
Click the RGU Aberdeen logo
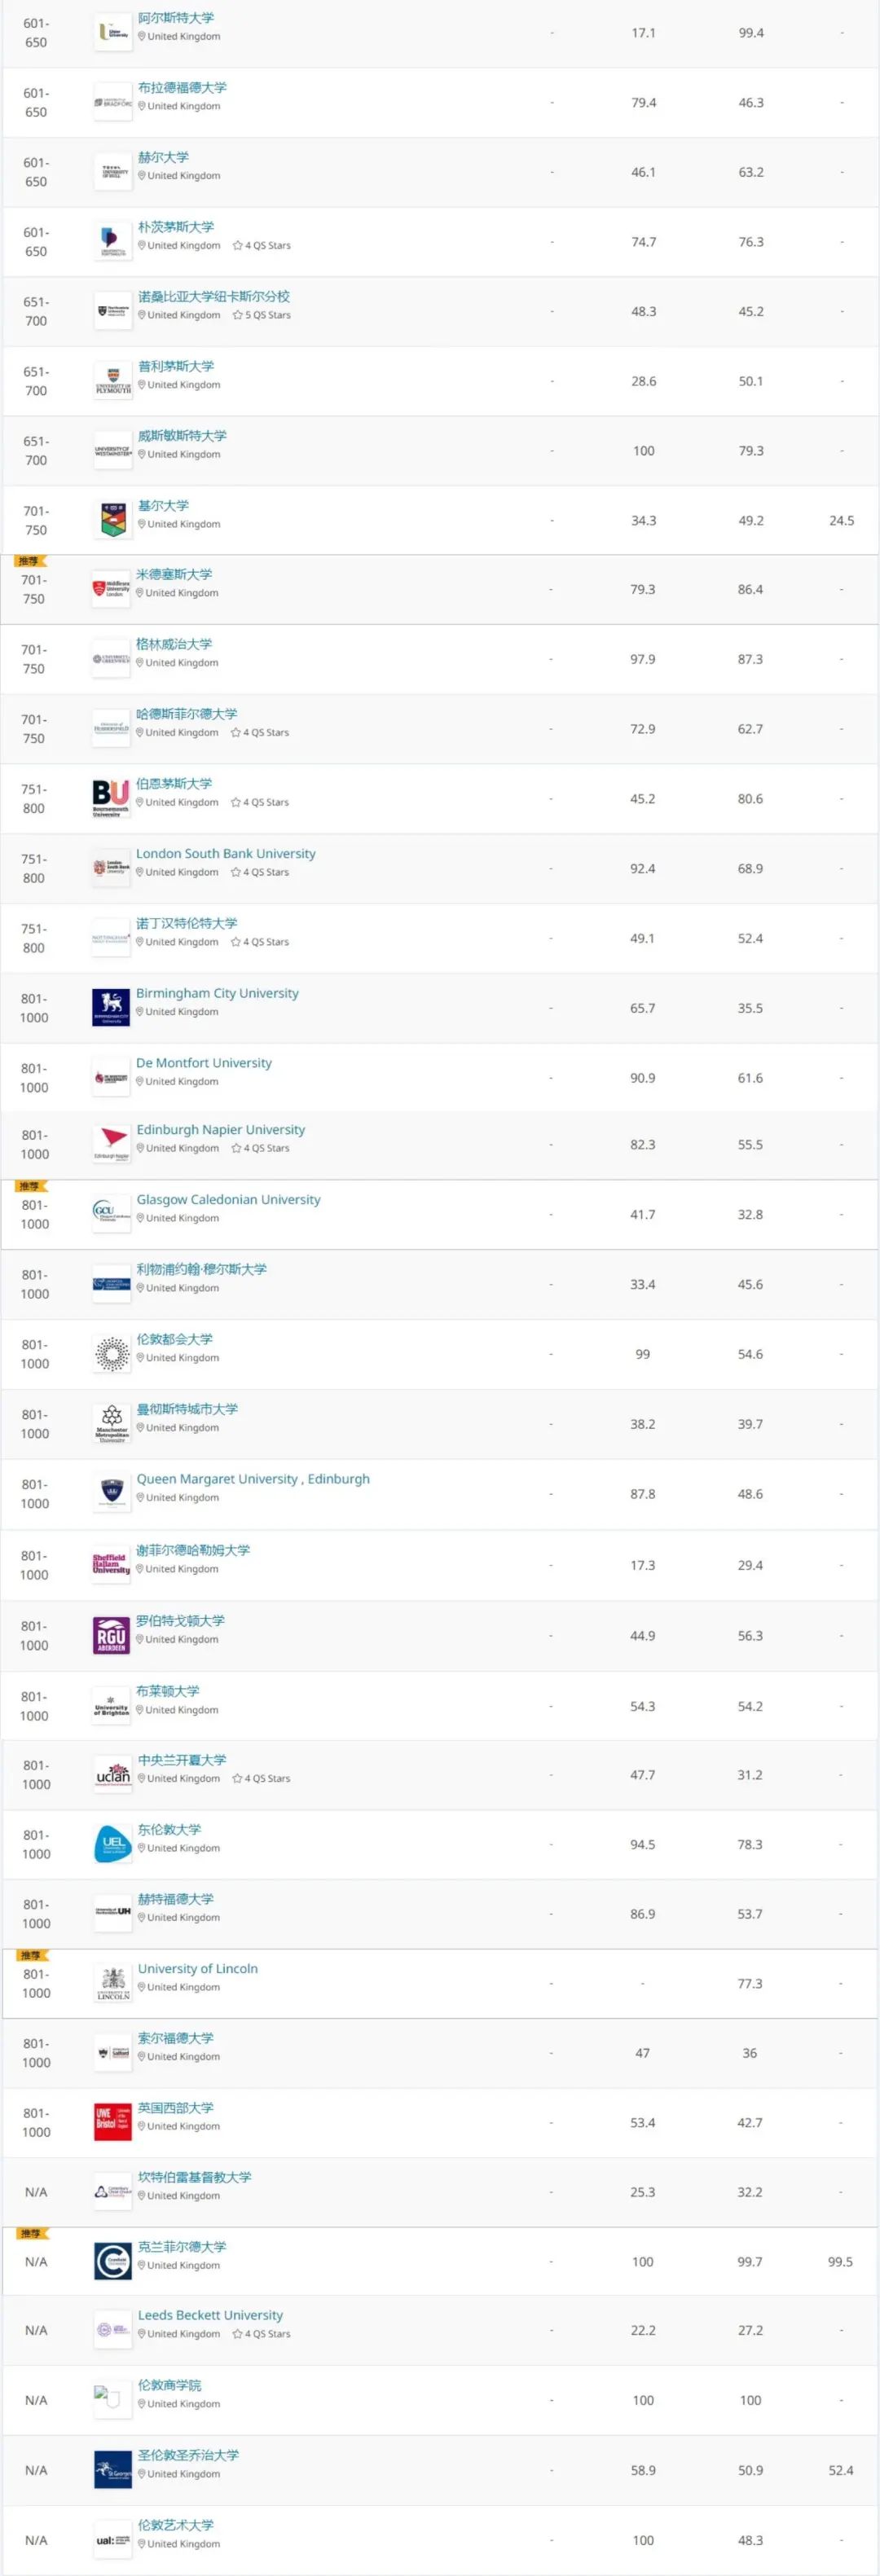(111, 1635)
